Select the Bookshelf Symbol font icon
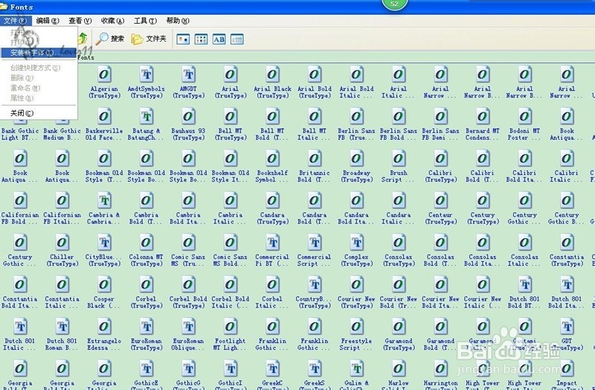This screenshot has height=390, width=595. coord(272,159)
